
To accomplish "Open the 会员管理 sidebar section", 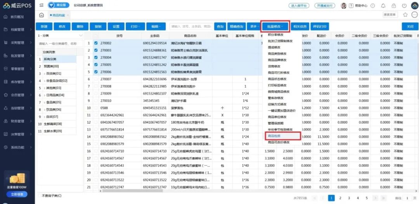I will pos(17,95).
